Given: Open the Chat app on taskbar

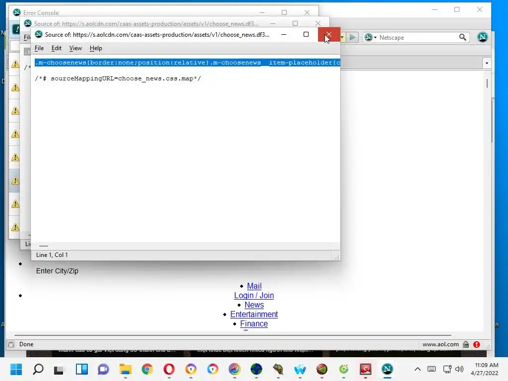Looking at the screenshot, I should tap(103, 369).
